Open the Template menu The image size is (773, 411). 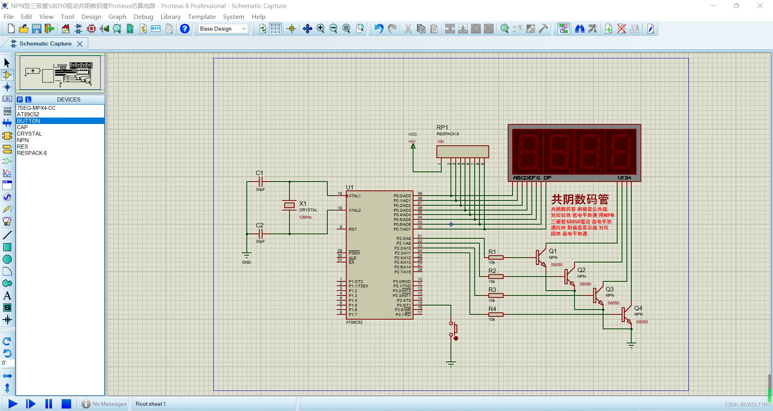pyautogui.click(x=202, y=17)
